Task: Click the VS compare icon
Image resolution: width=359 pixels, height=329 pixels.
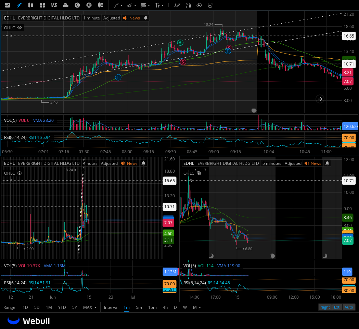Action: coord(54,5)
